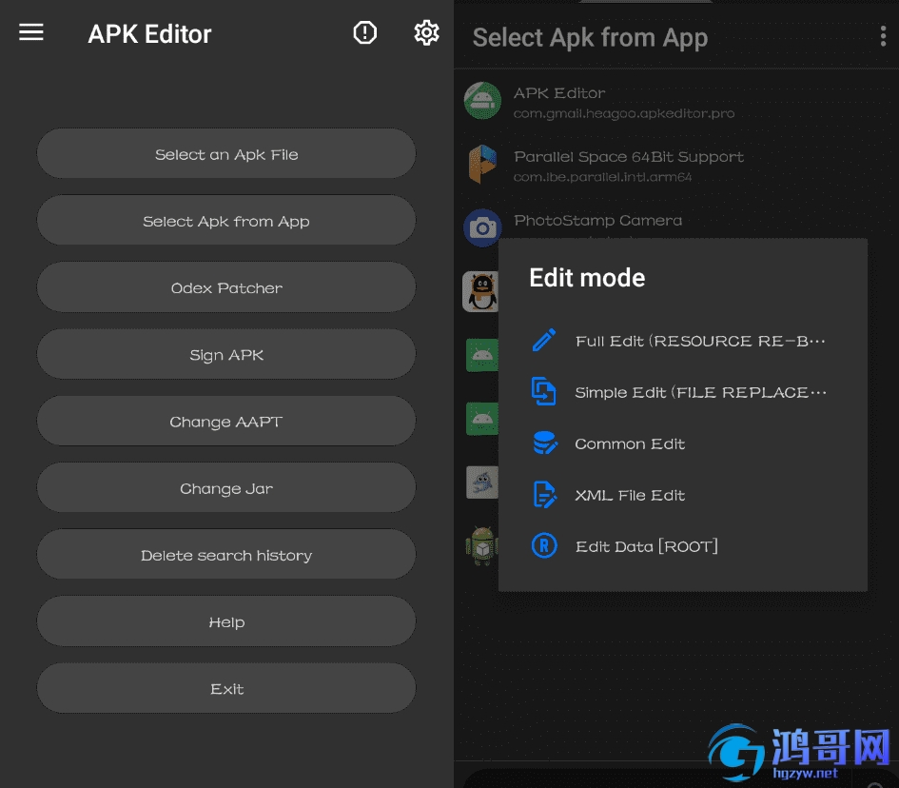Select Edit Data [ROOT] option
This screenshot has width=899, height=788.
(682, 546)
